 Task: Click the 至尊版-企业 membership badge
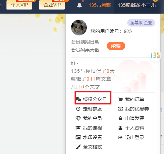click(x=141, y=23)
